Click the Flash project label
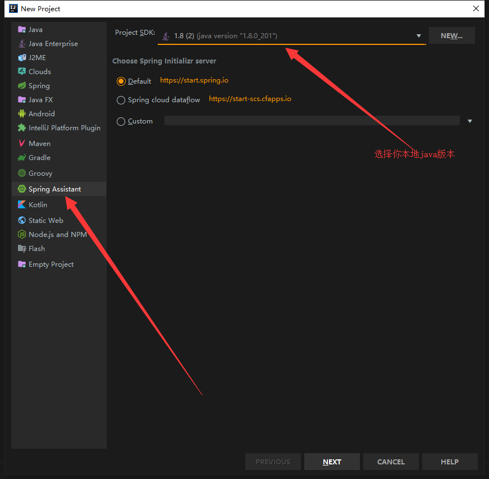Viewport: 489px width, 479px height. click(36, 249)
